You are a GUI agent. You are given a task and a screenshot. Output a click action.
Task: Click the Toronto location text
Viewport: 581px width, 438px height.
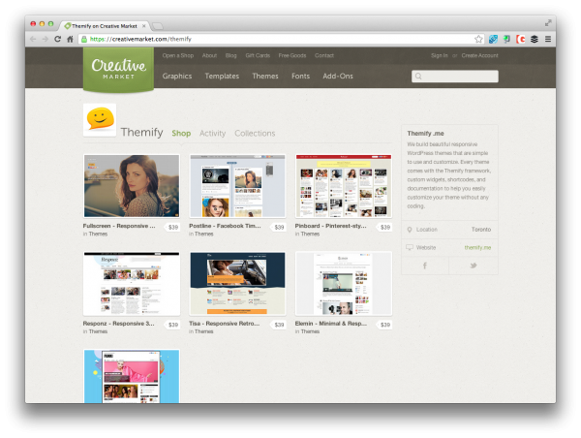click(x=481, y=230)
